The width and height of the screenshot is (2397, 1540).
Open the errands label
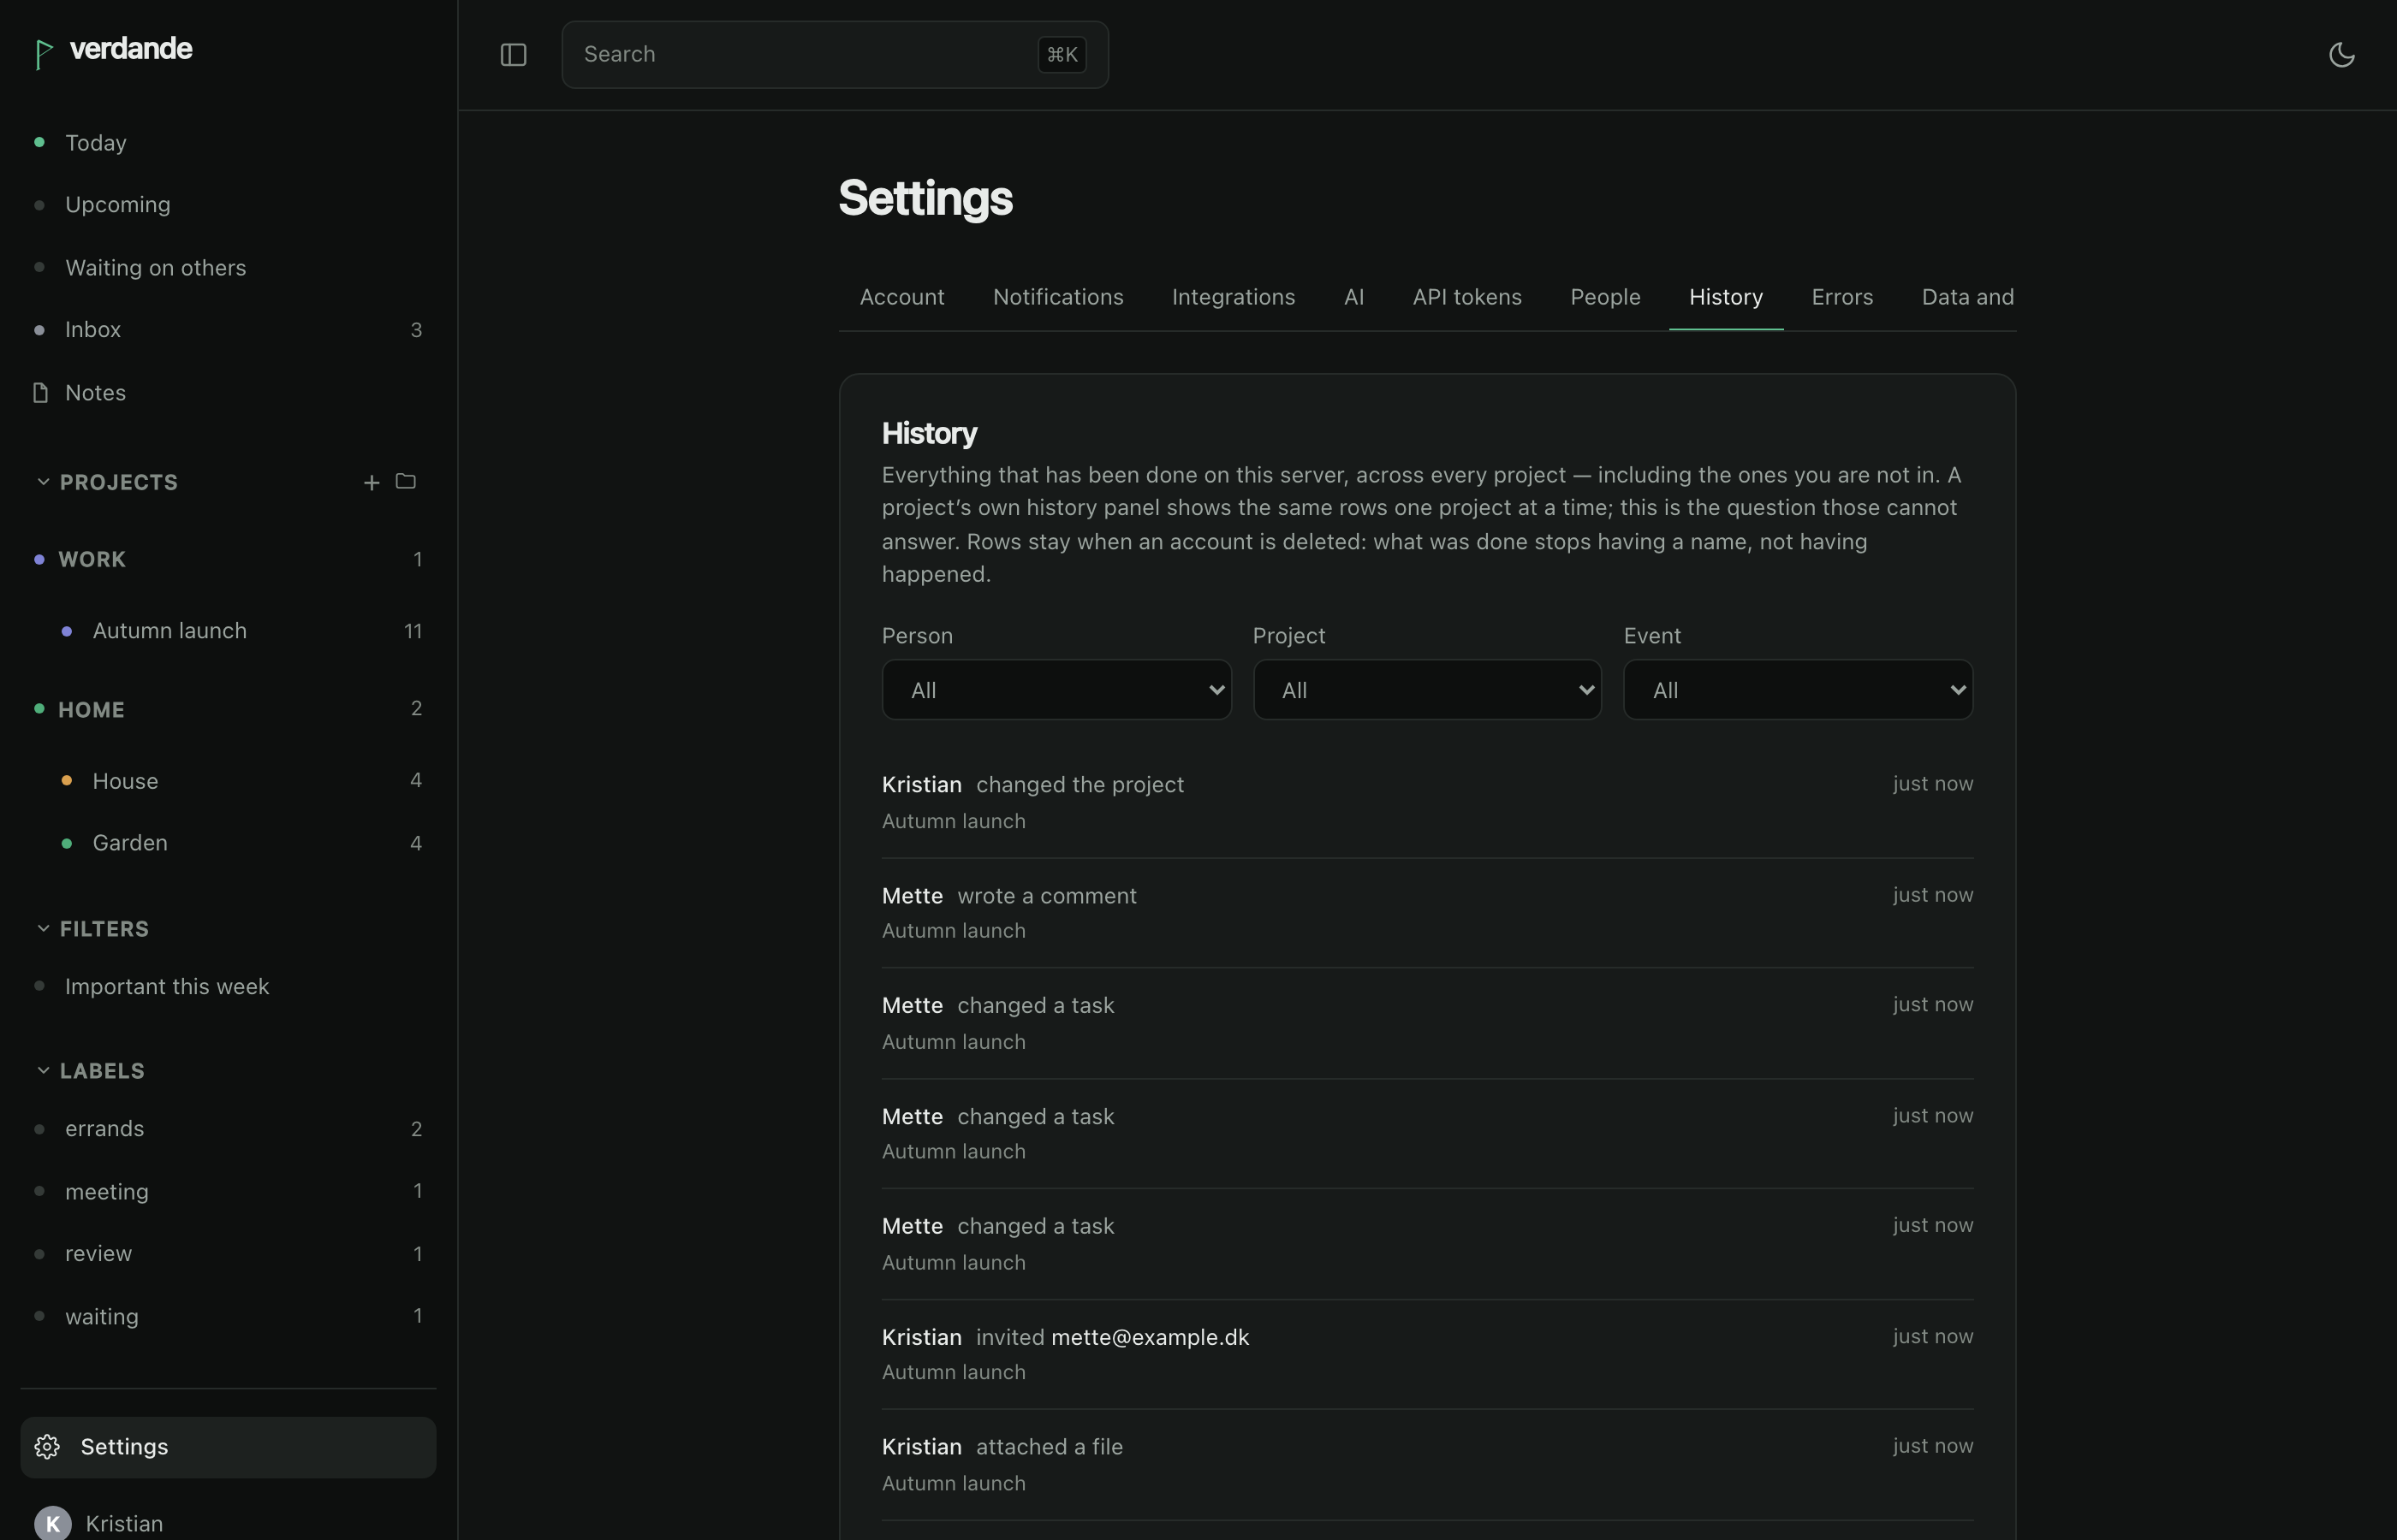tap(228, 1129)
